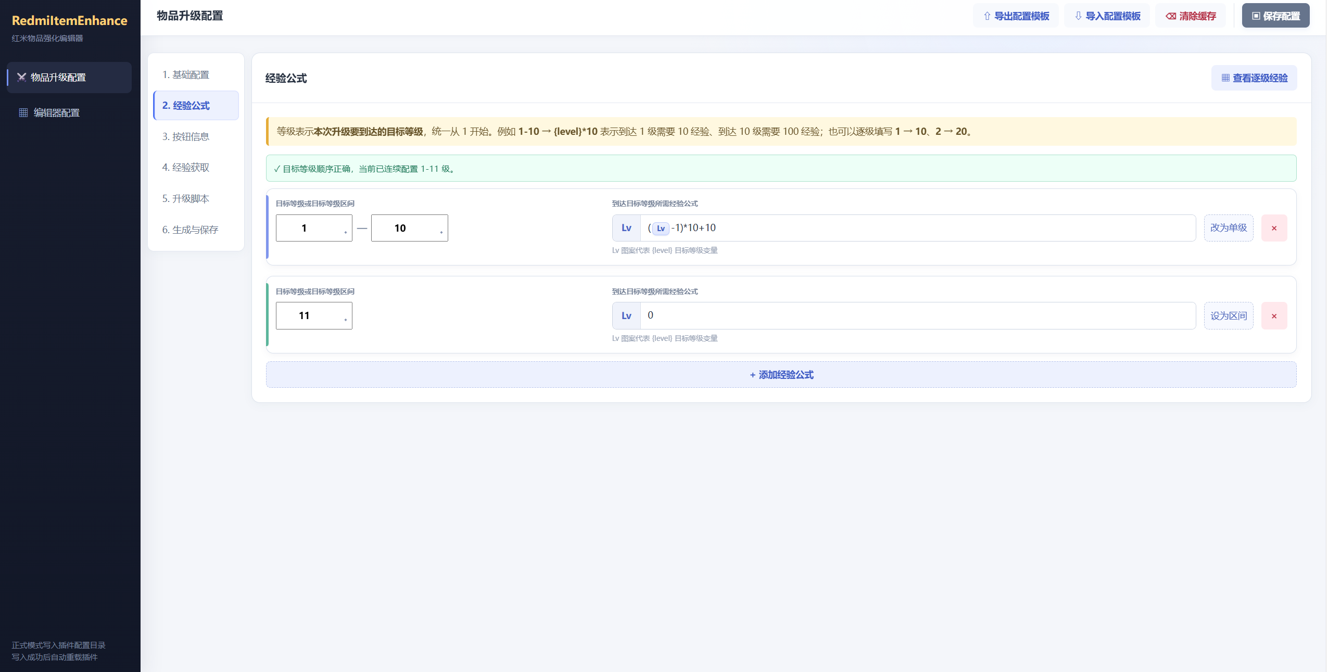
Task: Click the clear cache button
Action: [x=1191, y=16]
